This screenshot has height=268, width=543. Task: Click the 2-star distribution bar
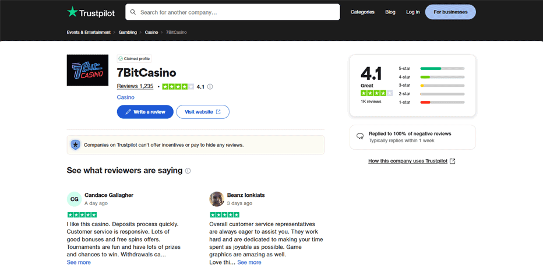pos(442,94)
